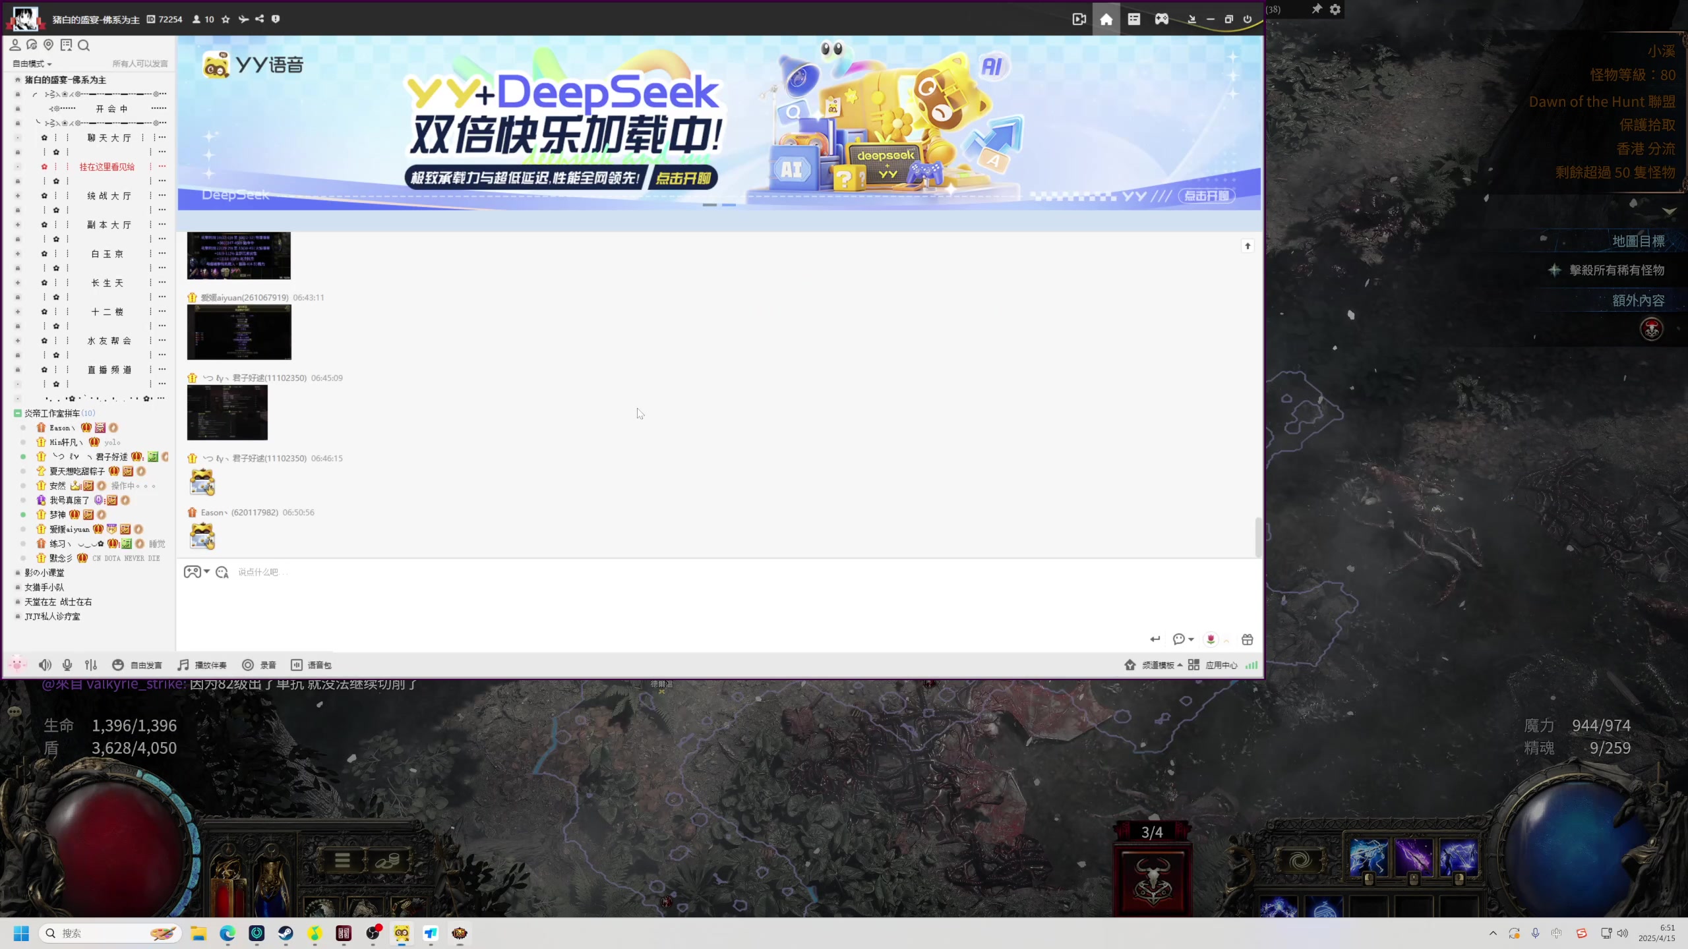
Task: Search channels with magnifier icon
Action: pyautogui.click(x=84, y=45)
